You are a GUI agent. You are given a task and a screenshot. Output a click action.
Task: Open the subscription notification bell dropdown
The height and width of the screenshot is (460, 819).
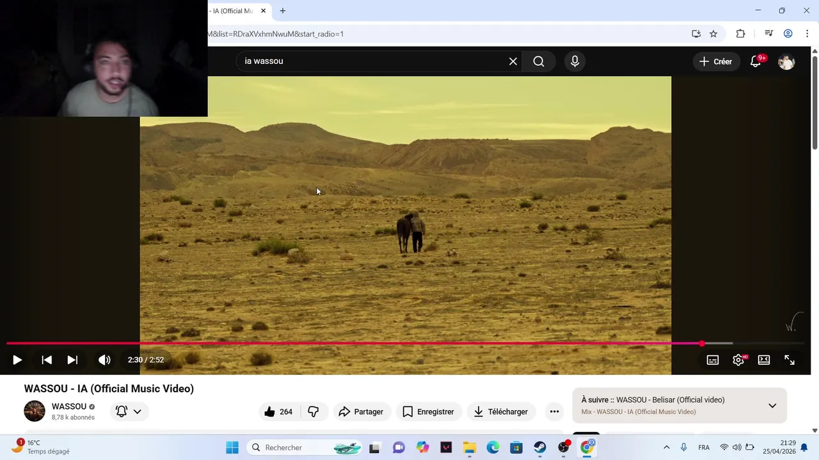click(x=129, y=411)
